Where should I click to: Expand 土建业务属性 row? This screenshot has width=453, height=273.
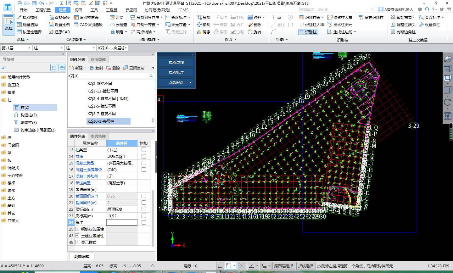point(77,236)
